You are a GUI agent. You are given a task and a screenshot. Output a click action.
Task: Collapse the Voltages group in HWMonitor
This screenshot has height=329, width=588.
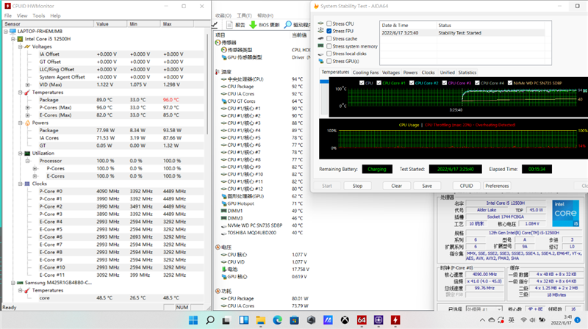[x=21, y=47]
